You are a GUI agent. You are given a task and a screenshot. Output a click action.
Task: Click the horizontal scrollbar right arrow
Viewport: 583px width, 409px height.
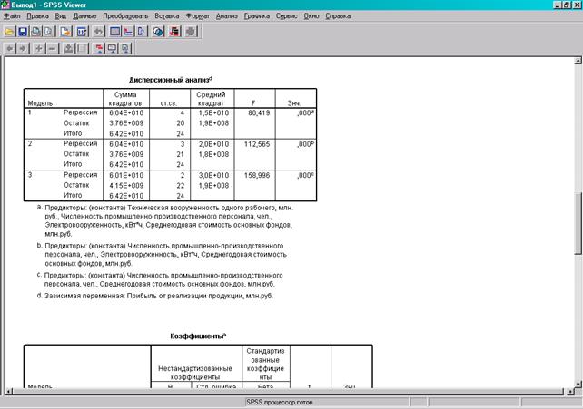coord(570,391)
